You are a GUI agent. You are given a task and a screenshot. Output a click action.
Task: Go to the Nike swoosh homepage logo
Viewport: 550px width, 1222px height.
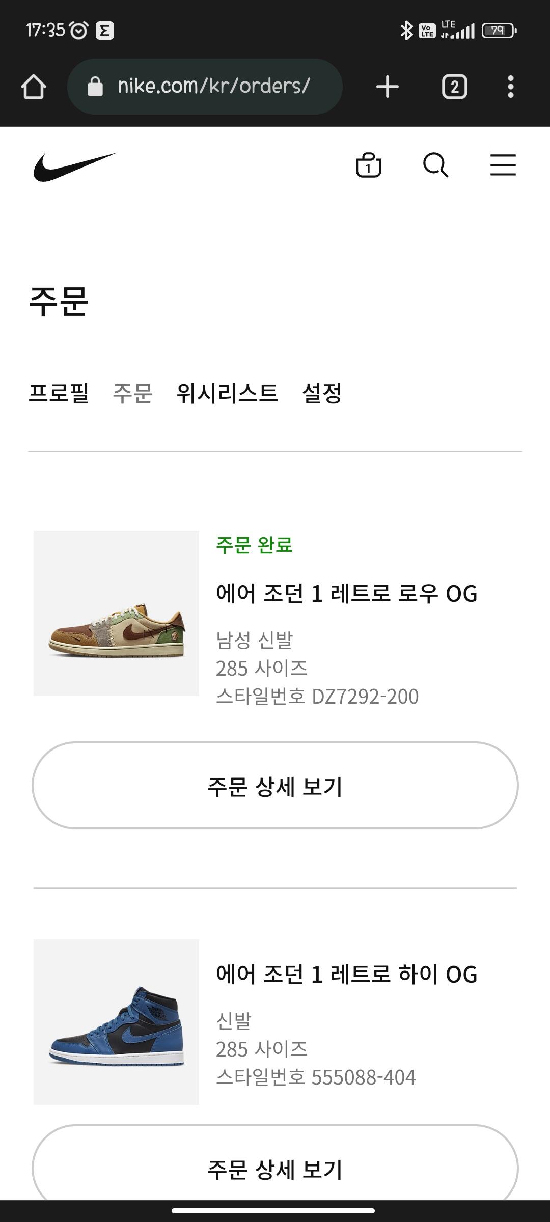(x=75, y=166)
